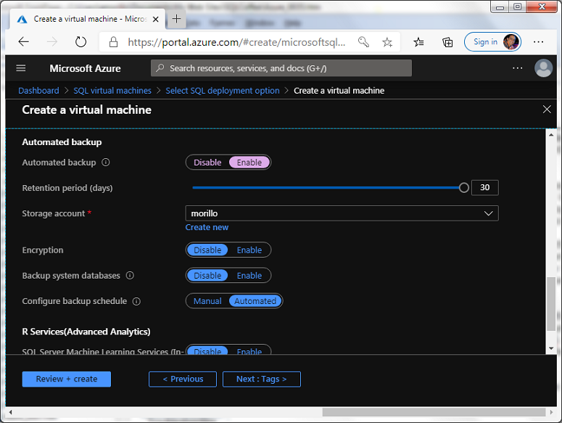This screenshot has height=423, width=562.
Task: Set Encryption to Disable
Action: pos(207,250)
